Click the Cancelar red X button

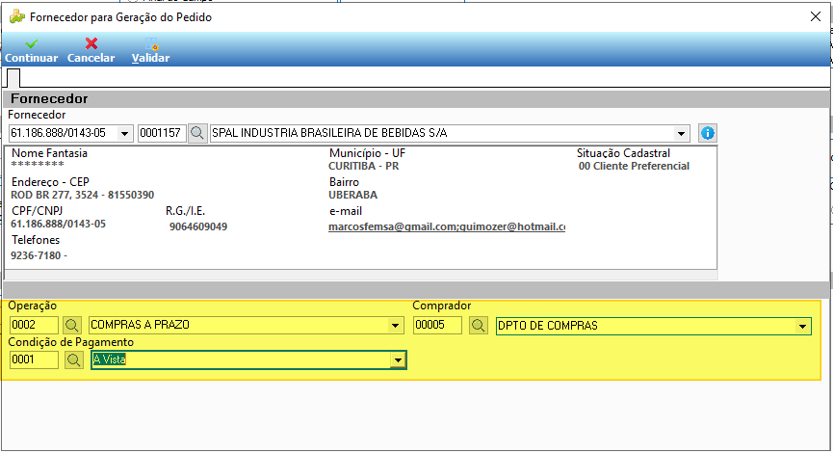coord(91,50)
